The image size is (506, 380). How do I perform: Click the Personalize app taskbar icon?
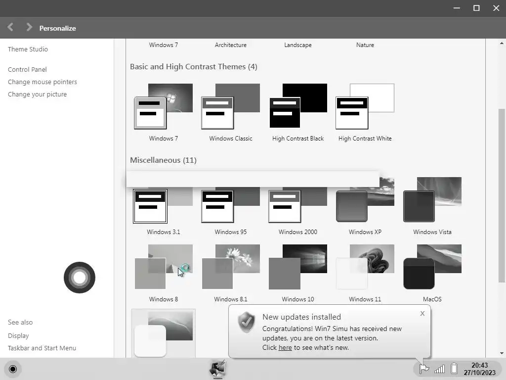click(218, 369)
